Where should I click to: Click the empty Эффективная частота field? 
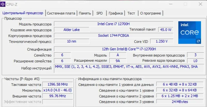point(57,102)
